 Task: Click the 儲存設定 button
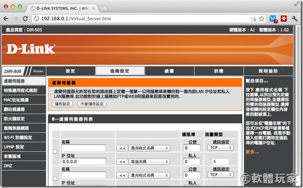click(x=62, y=104)
